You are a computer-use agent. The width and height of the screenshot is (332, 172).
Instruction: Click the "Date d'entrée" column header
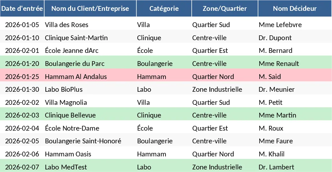22,9
